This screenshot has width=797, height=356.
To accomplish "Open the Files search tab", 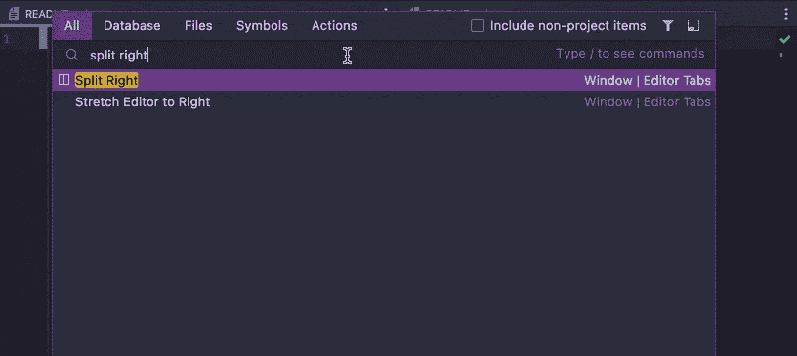I will coord(198,26).
